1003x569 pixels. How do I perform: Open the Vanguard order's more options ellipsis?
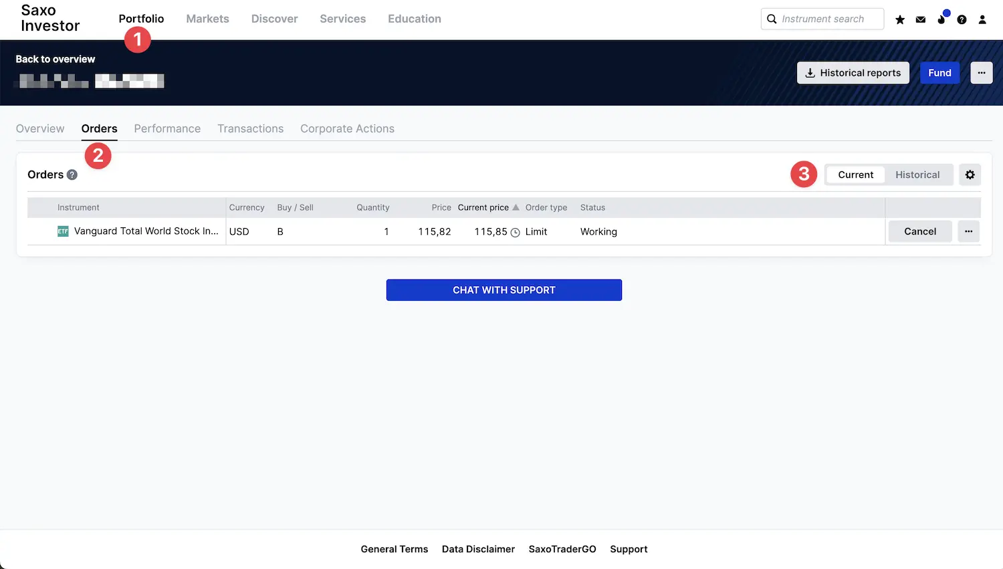click(969, 231)
